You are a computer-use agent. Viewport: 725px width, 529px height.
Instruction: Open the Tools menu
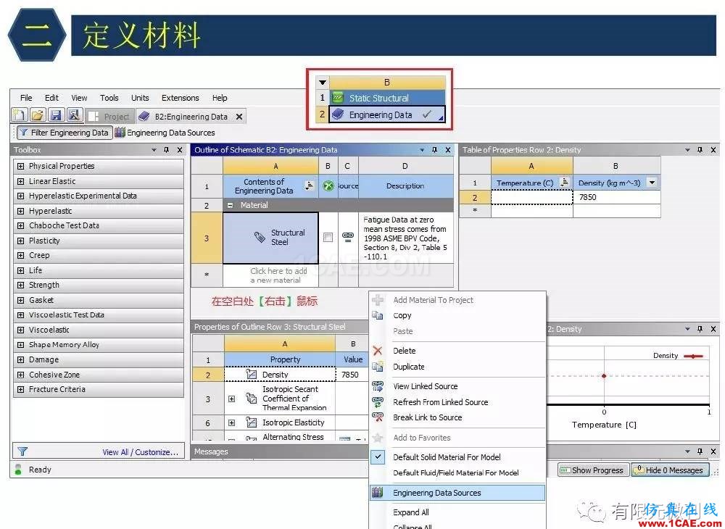109,98
